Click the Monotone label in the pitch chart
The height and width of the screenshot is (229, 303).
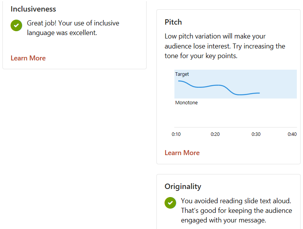[186, 103]
